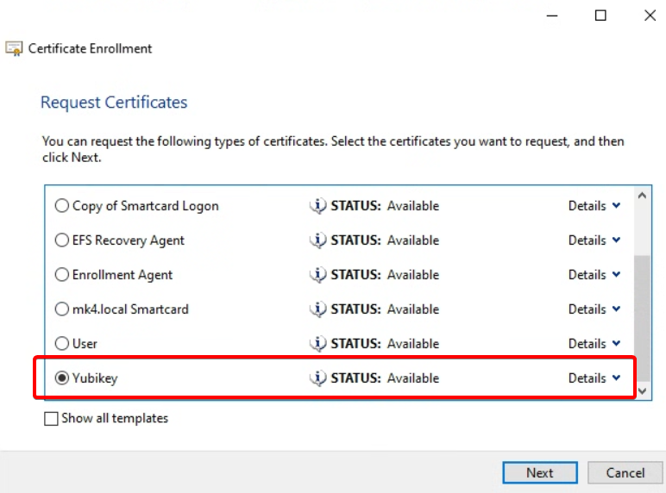This screenshot has height=493, width=666.
Task: Choose the Enrollment Agent certificate option
Action: click(x=62, y=275)
